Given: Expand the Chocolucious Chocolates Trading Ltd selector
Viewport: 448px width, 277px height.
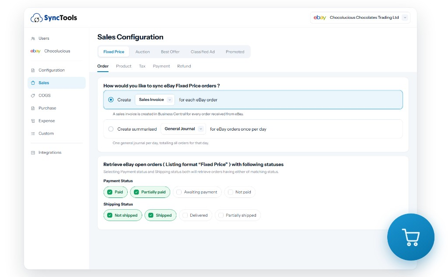Looking at the screenshot, I should [360, 17].
